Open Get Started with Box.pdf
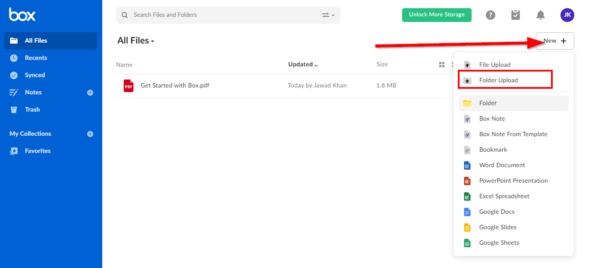 coord(175,85)
